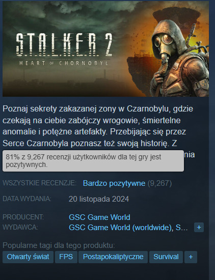215x280 pixels.
Task: Open the Otwarty świat tag
Action: point(28,257)
